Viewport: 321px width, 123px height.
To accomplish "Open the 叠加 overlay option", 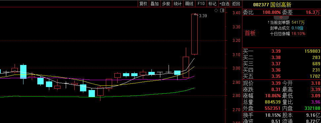I will coord(154,4).
